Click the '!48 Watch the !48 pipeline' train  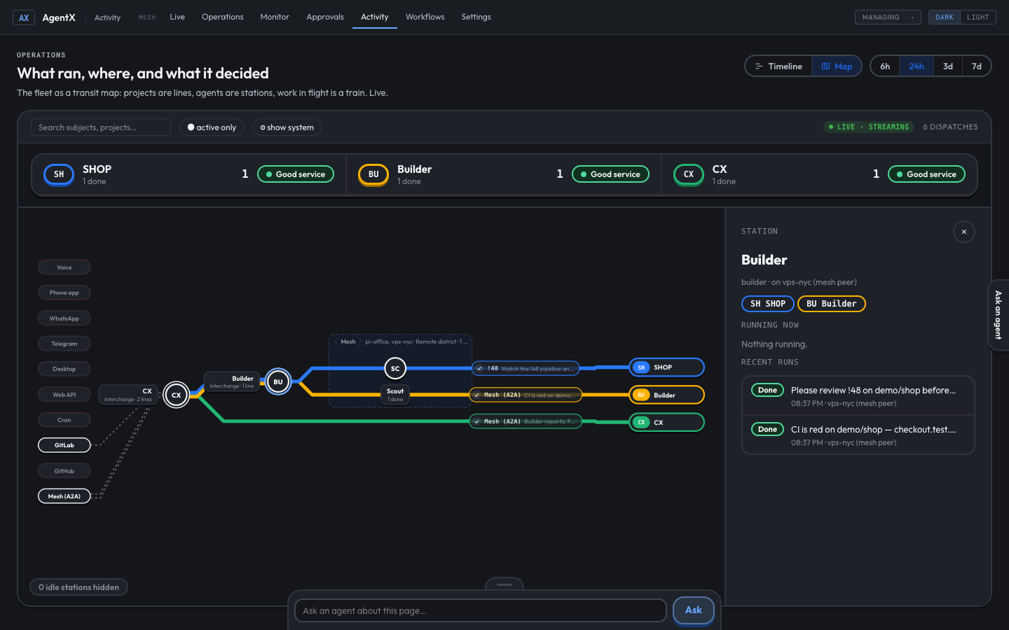point(526,368)
